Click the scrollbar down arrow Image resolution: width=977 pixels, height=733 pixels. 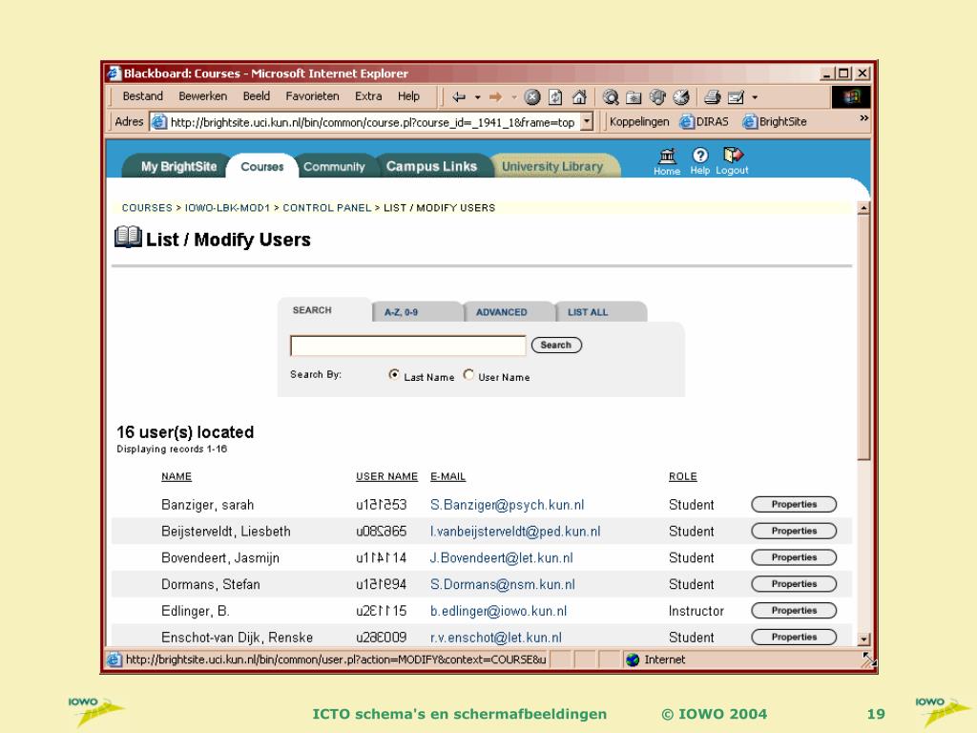coord(863,639)
